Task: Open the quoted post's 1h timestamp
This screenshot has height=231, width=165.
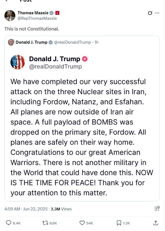Action: 96,42
